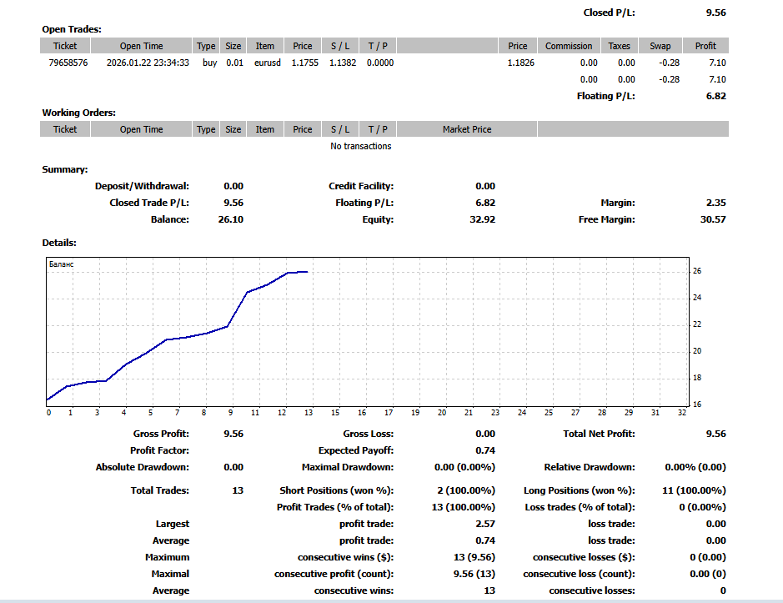This screenshot has height=603, width=783.
Task: Click swap -0.28 in the ticket 79658576 row
Action: pos(669,63)
